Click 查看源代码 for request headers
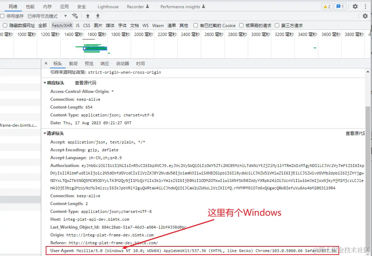The height and width of the screenshot is (256, 372). 355,134
